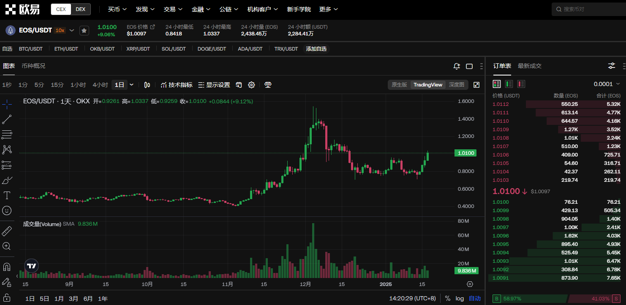Set chart range to 6月

(88, 298)
